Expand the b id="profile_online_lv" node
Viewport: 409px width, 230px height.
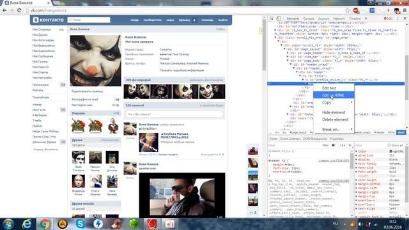coord(303,79)
